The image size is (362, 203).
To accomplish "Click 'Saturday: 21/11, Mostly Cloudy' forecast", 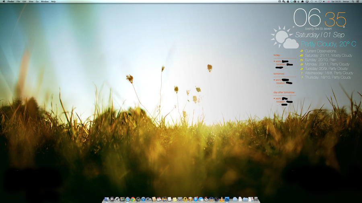I will tap(329, 55).
